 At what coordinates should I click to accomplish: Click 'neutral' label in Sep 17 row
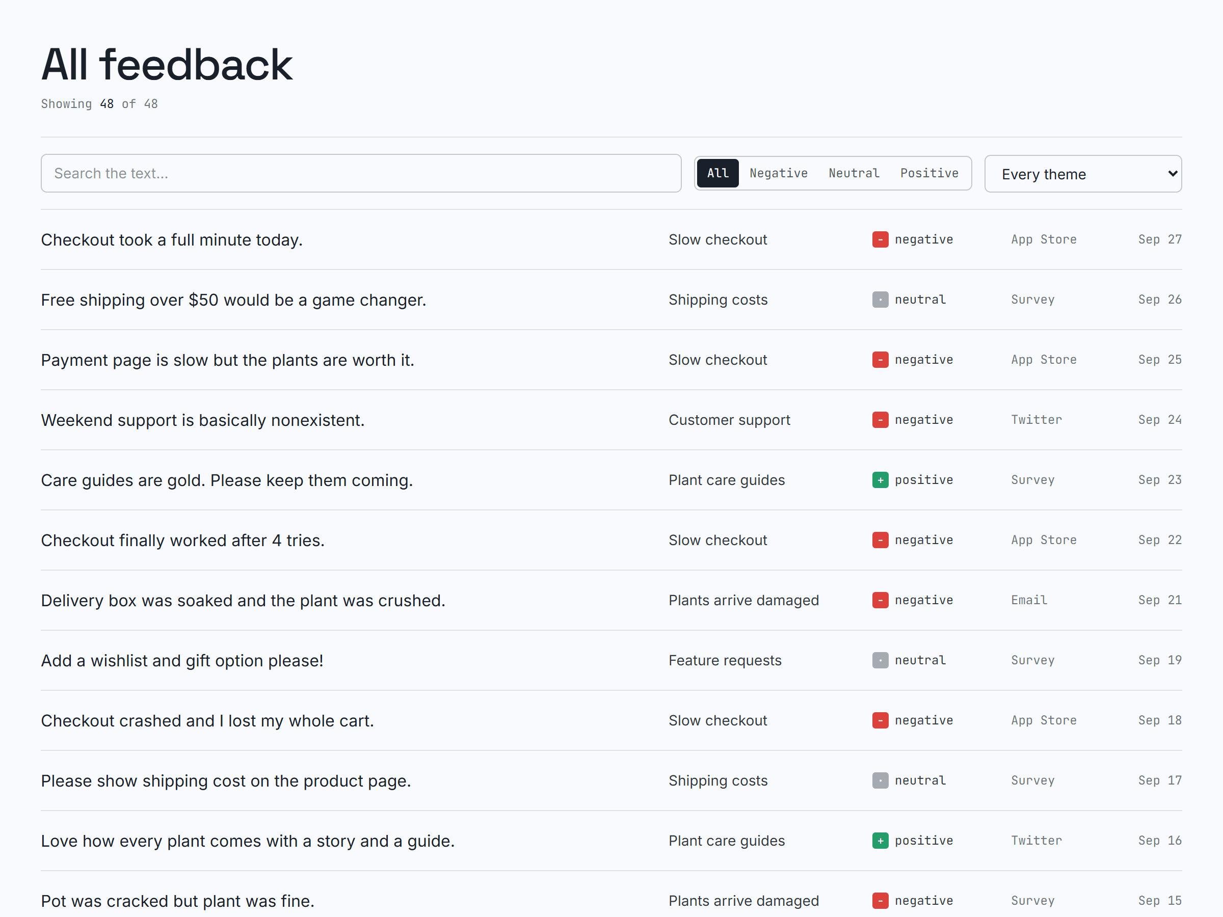(920, 781)
